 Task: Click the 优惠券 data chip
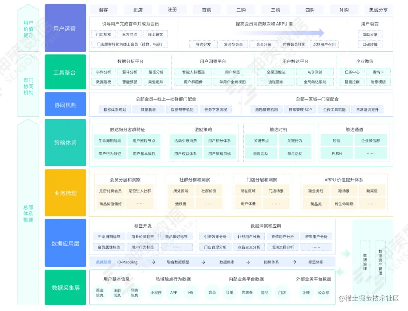click(247, 293)
